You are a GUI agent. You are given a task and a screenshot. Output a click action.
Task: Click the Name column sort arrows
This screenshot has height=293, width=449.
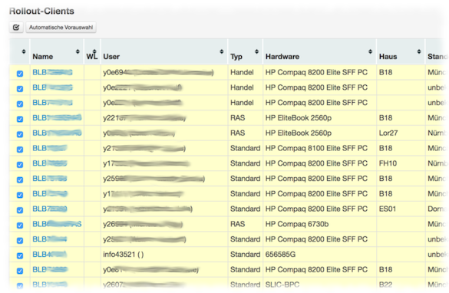pyautogui.click(x=78, y=51)
